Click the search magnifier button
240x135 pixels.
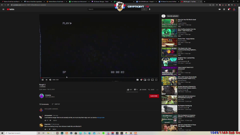point(144,9)
